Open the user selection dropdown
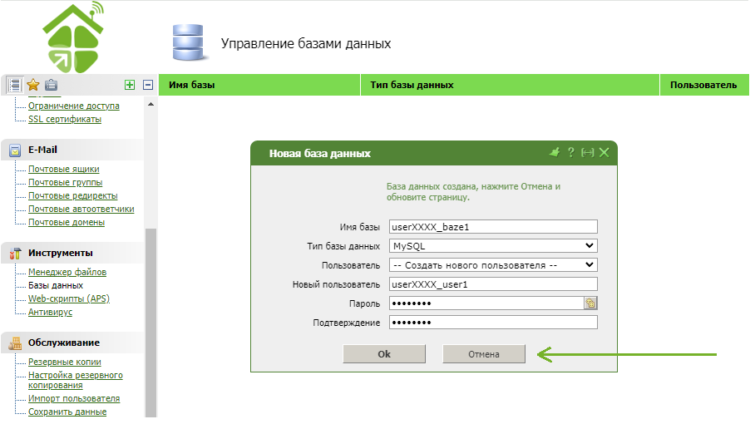 pos(493,265)
